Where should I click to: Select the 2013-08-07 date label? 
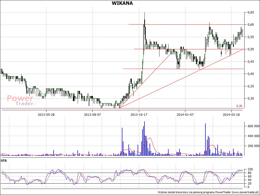coord(92,115)
